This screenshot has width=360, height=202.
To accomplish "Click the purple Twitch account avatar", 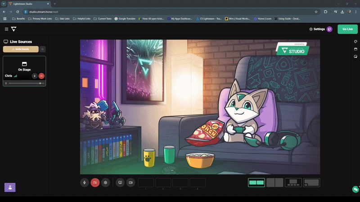I will point(329,29).
